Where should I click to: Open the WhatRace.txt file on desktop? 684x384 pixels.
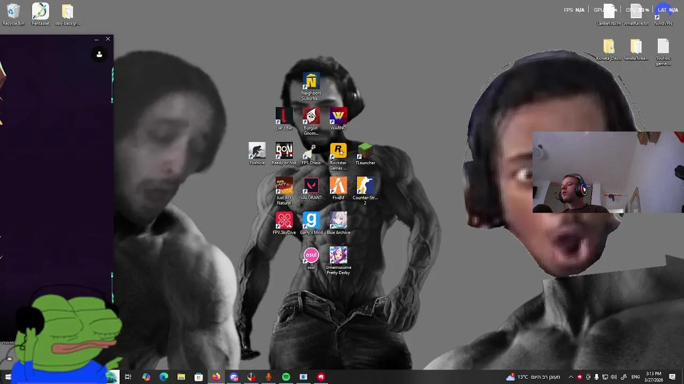pos(636,14)
